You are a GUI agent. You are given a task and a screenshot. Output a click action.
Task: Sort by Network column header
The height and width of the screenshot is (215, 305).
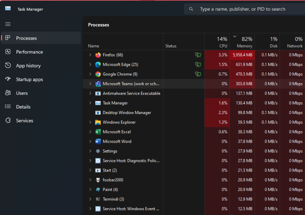[292, 42]
